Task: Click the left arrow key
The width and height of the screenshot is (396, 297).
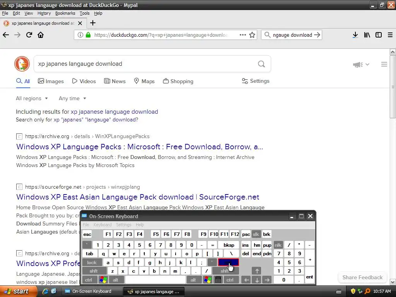Action: (246, 280)
